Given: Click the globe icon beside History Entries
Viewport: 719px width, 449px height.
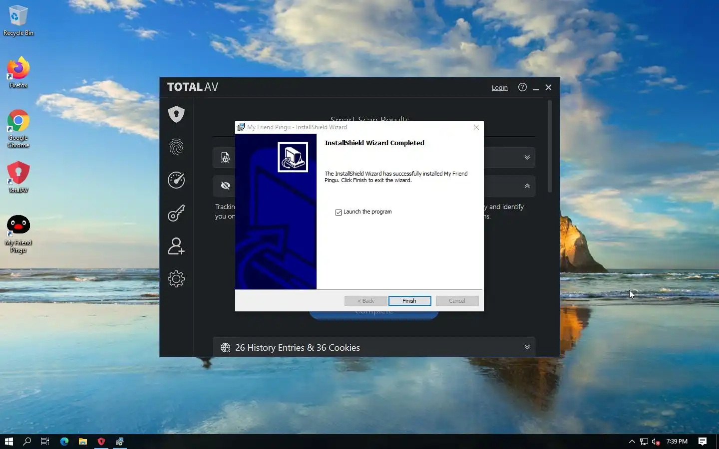Looking at the screenshot, I should coord(225,347).
